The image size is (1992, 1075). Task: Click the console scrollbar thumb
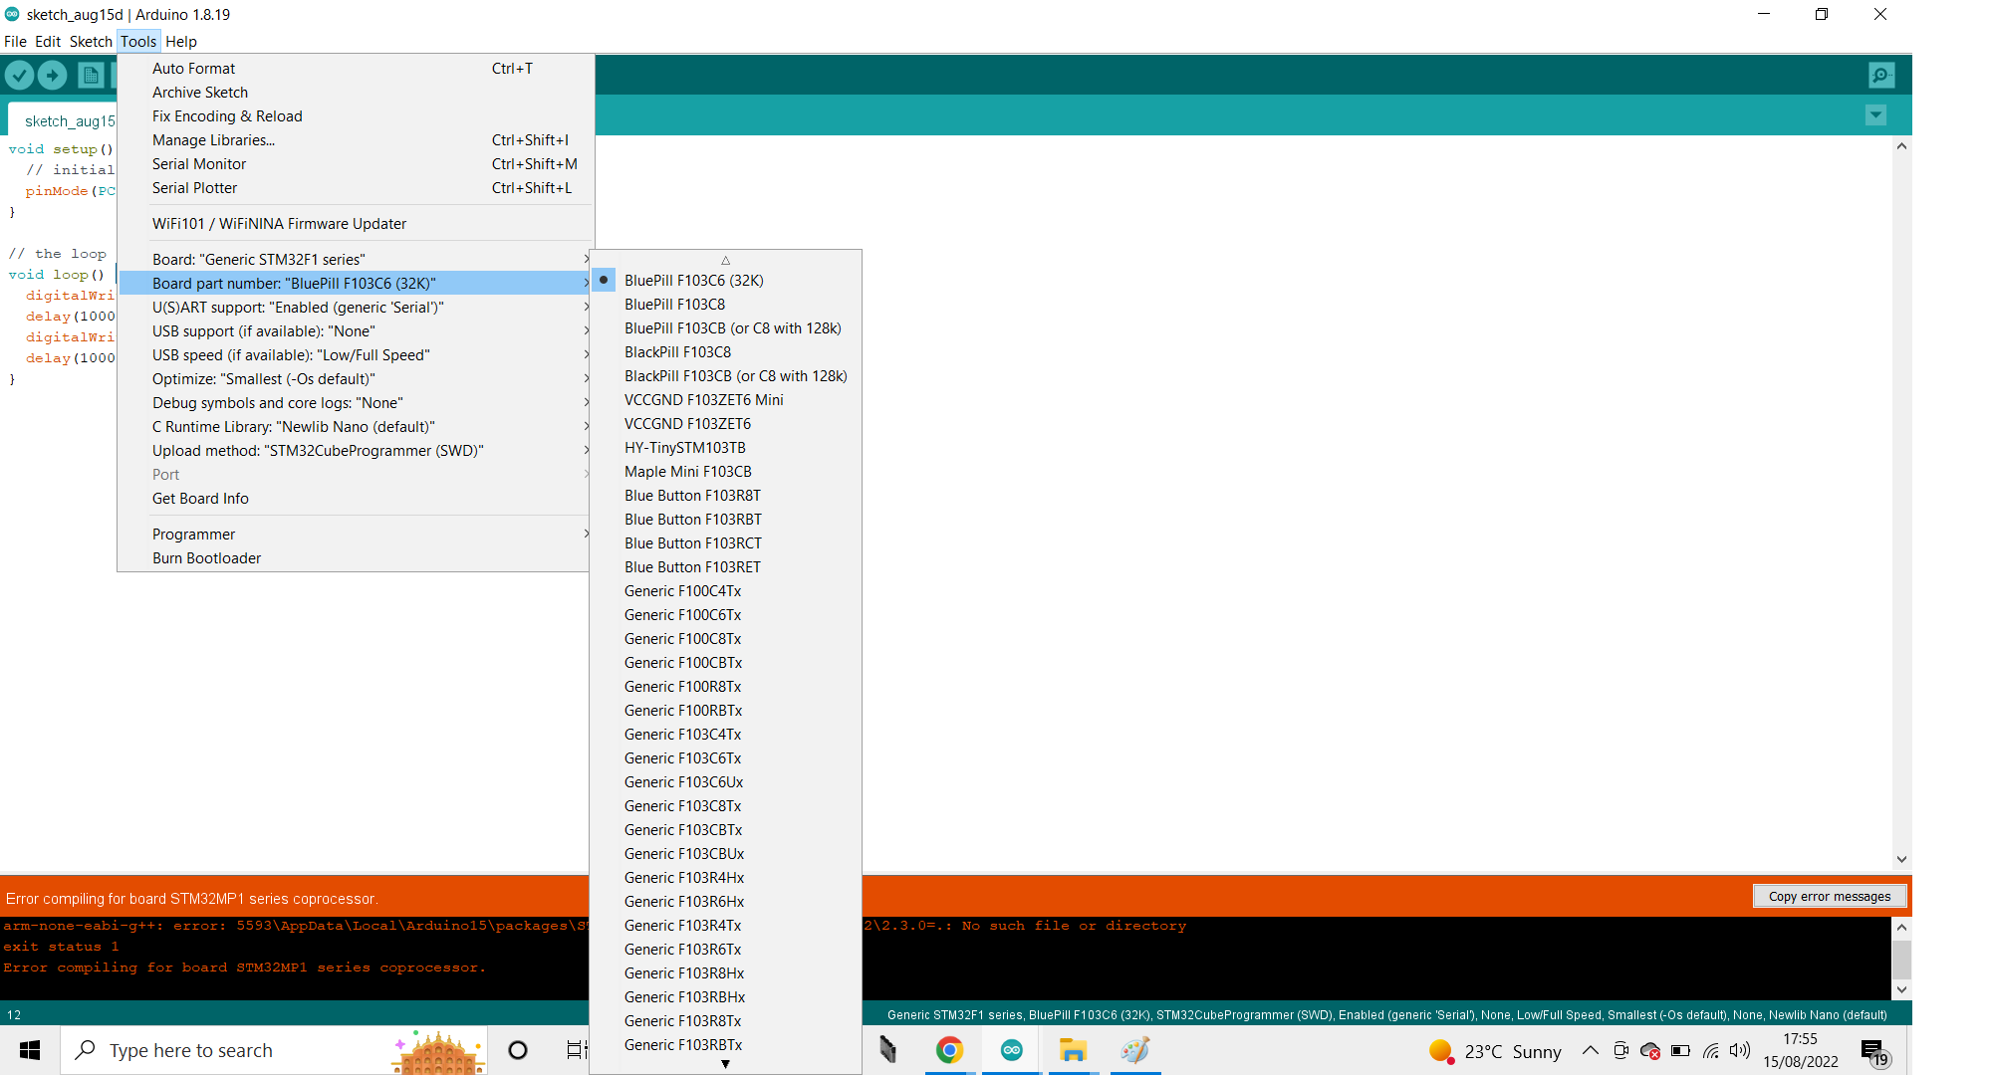pyautogui.click(x=1901, y=960)
